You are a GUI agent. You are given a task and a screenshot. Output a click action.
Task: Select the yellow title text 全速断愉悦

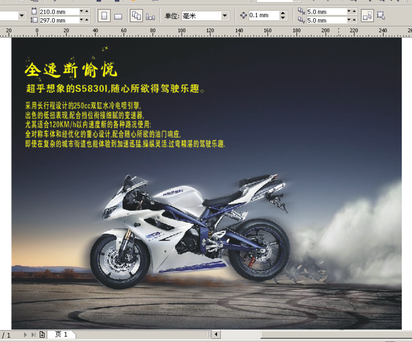point(71,69)
